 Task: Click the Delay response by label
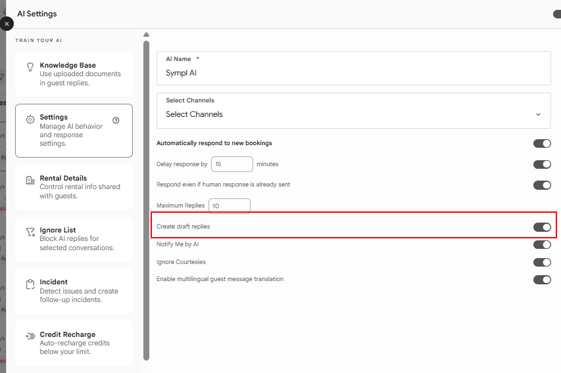(182, 164)
